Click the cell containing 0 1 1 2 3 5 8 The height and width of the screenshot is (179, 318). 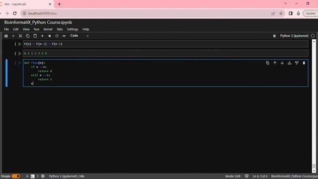tap(165, 53)
